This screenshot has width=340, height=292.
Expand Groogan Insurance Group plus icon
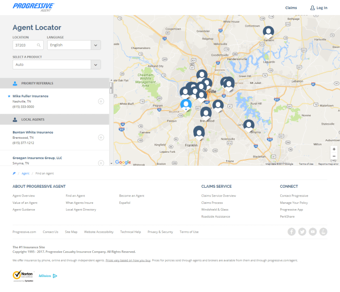101,163
